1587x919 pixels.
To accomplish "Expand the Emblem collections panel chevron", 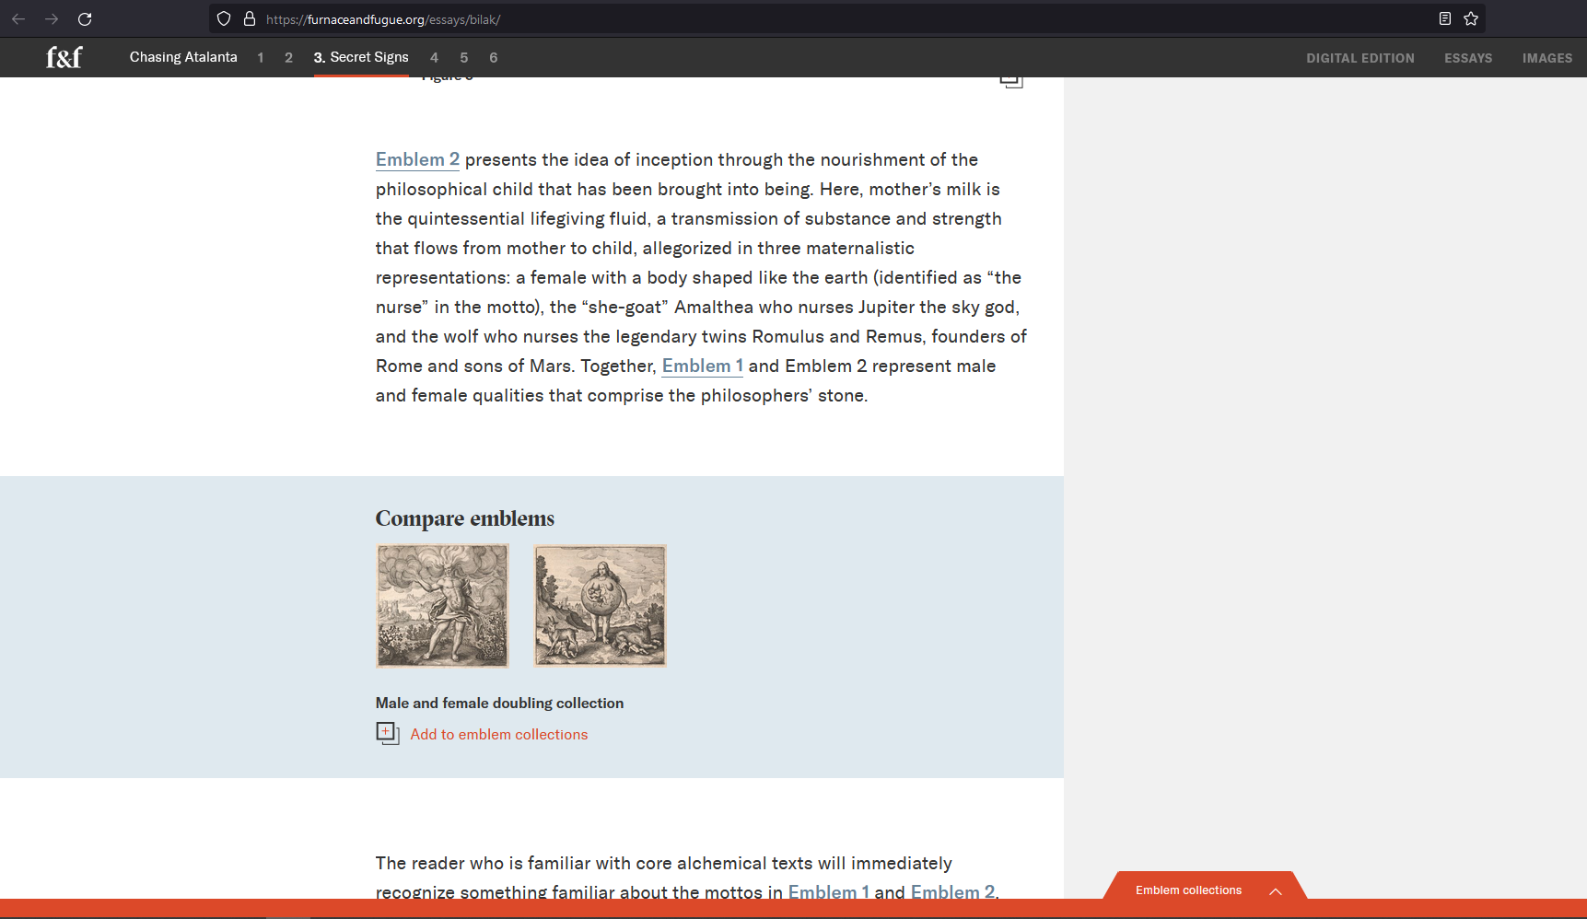I will (1276, 890).
